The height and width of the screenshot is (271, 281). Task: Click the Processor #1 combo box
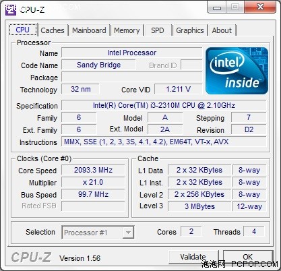[98, 233]
